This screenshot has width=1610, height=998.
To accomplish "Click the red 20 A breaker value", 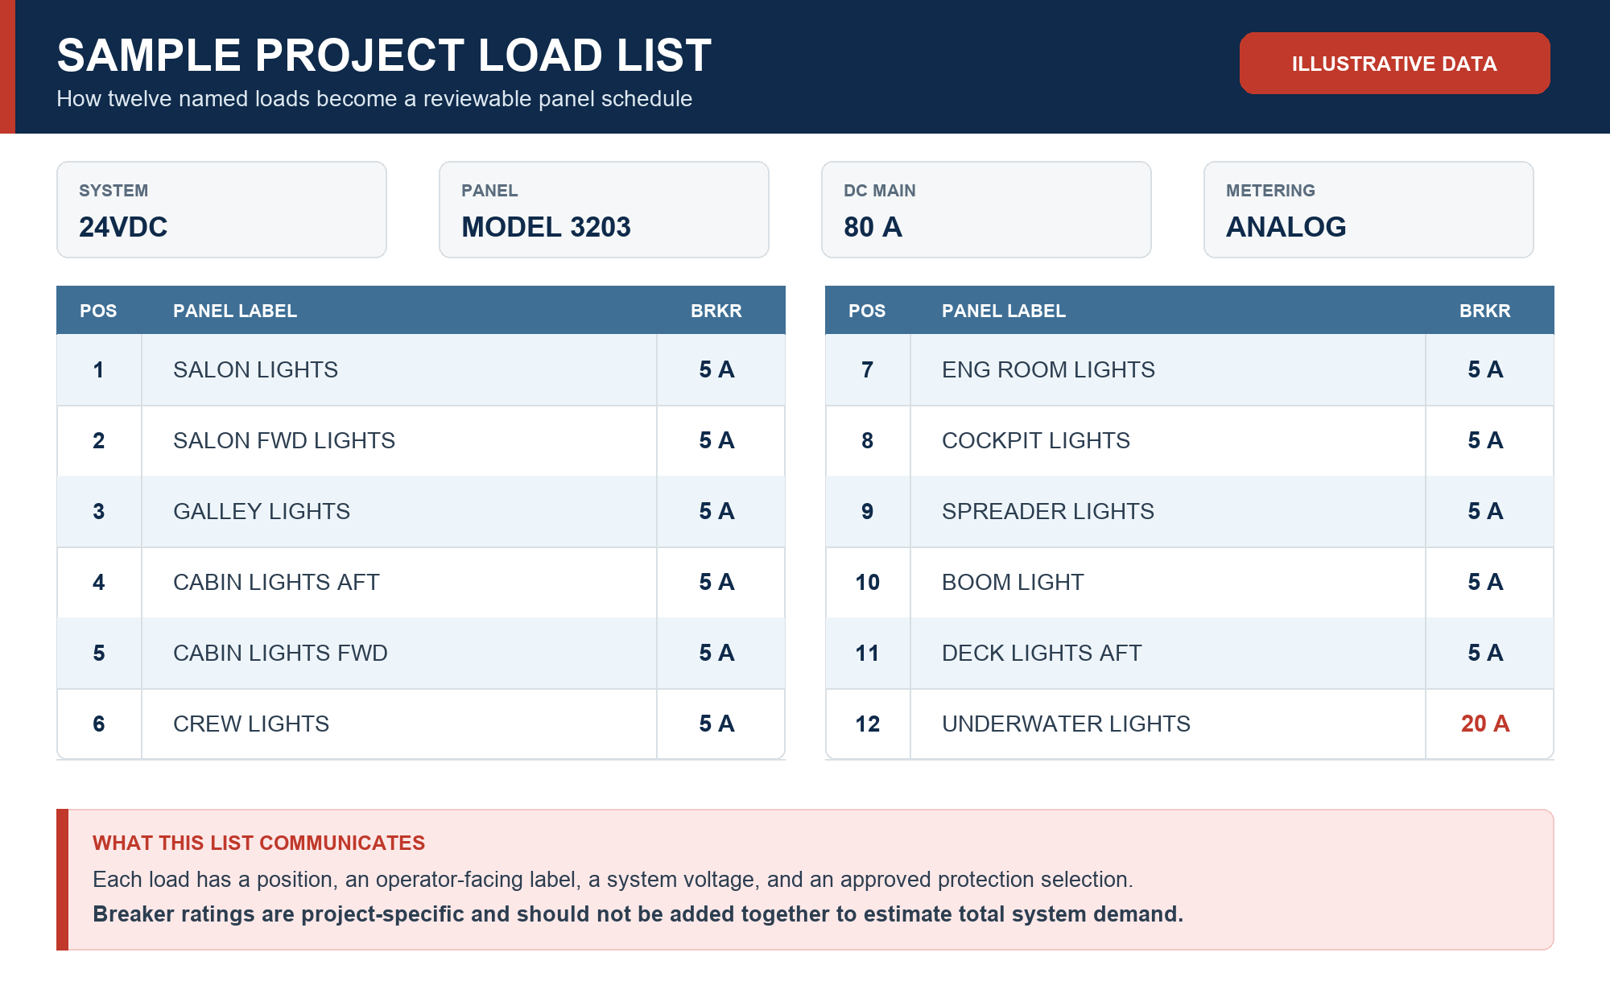I will [1485, 724].
